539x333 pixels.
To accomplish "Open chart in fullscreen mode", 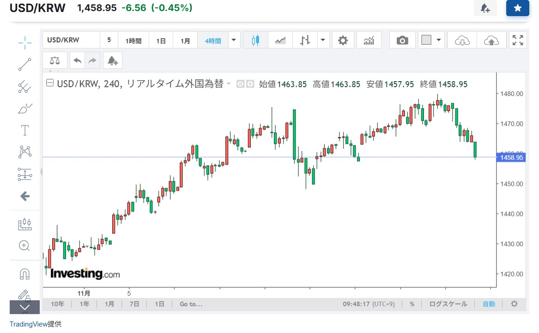I will (518, 40).
